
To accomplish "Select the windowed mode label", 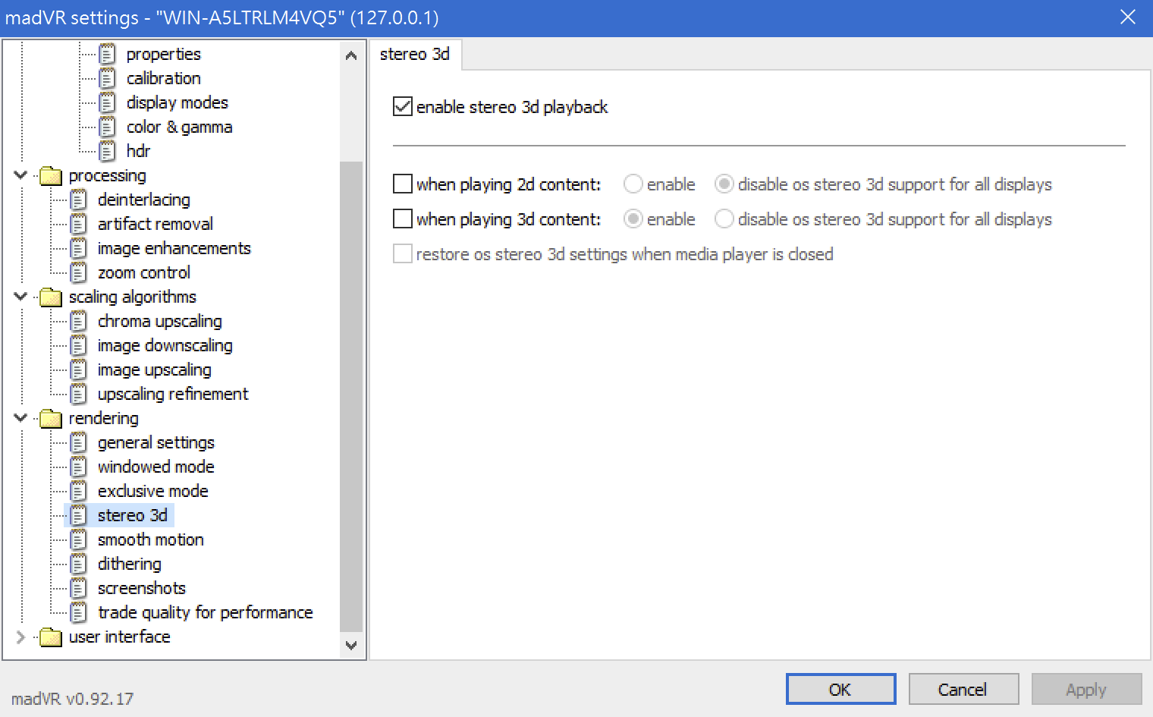I will click(x=156, y=467).
